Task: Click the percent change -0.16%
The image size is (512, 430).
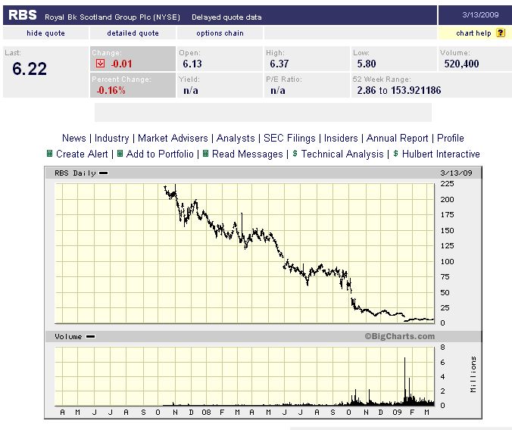Action: pyautogui.click(x=111, y=90)
